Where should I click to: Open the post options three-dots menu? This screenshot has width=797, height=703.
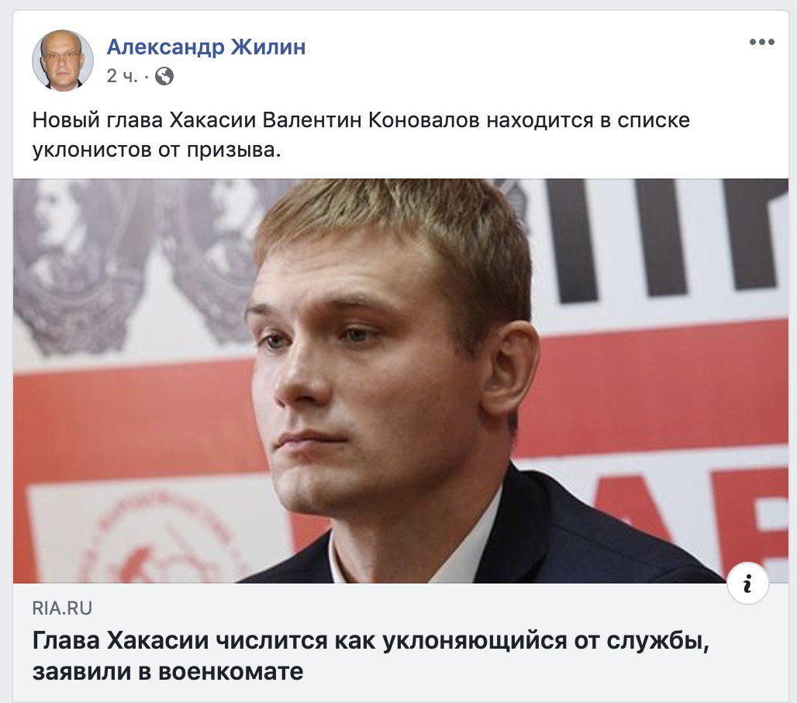coord(761,42)
